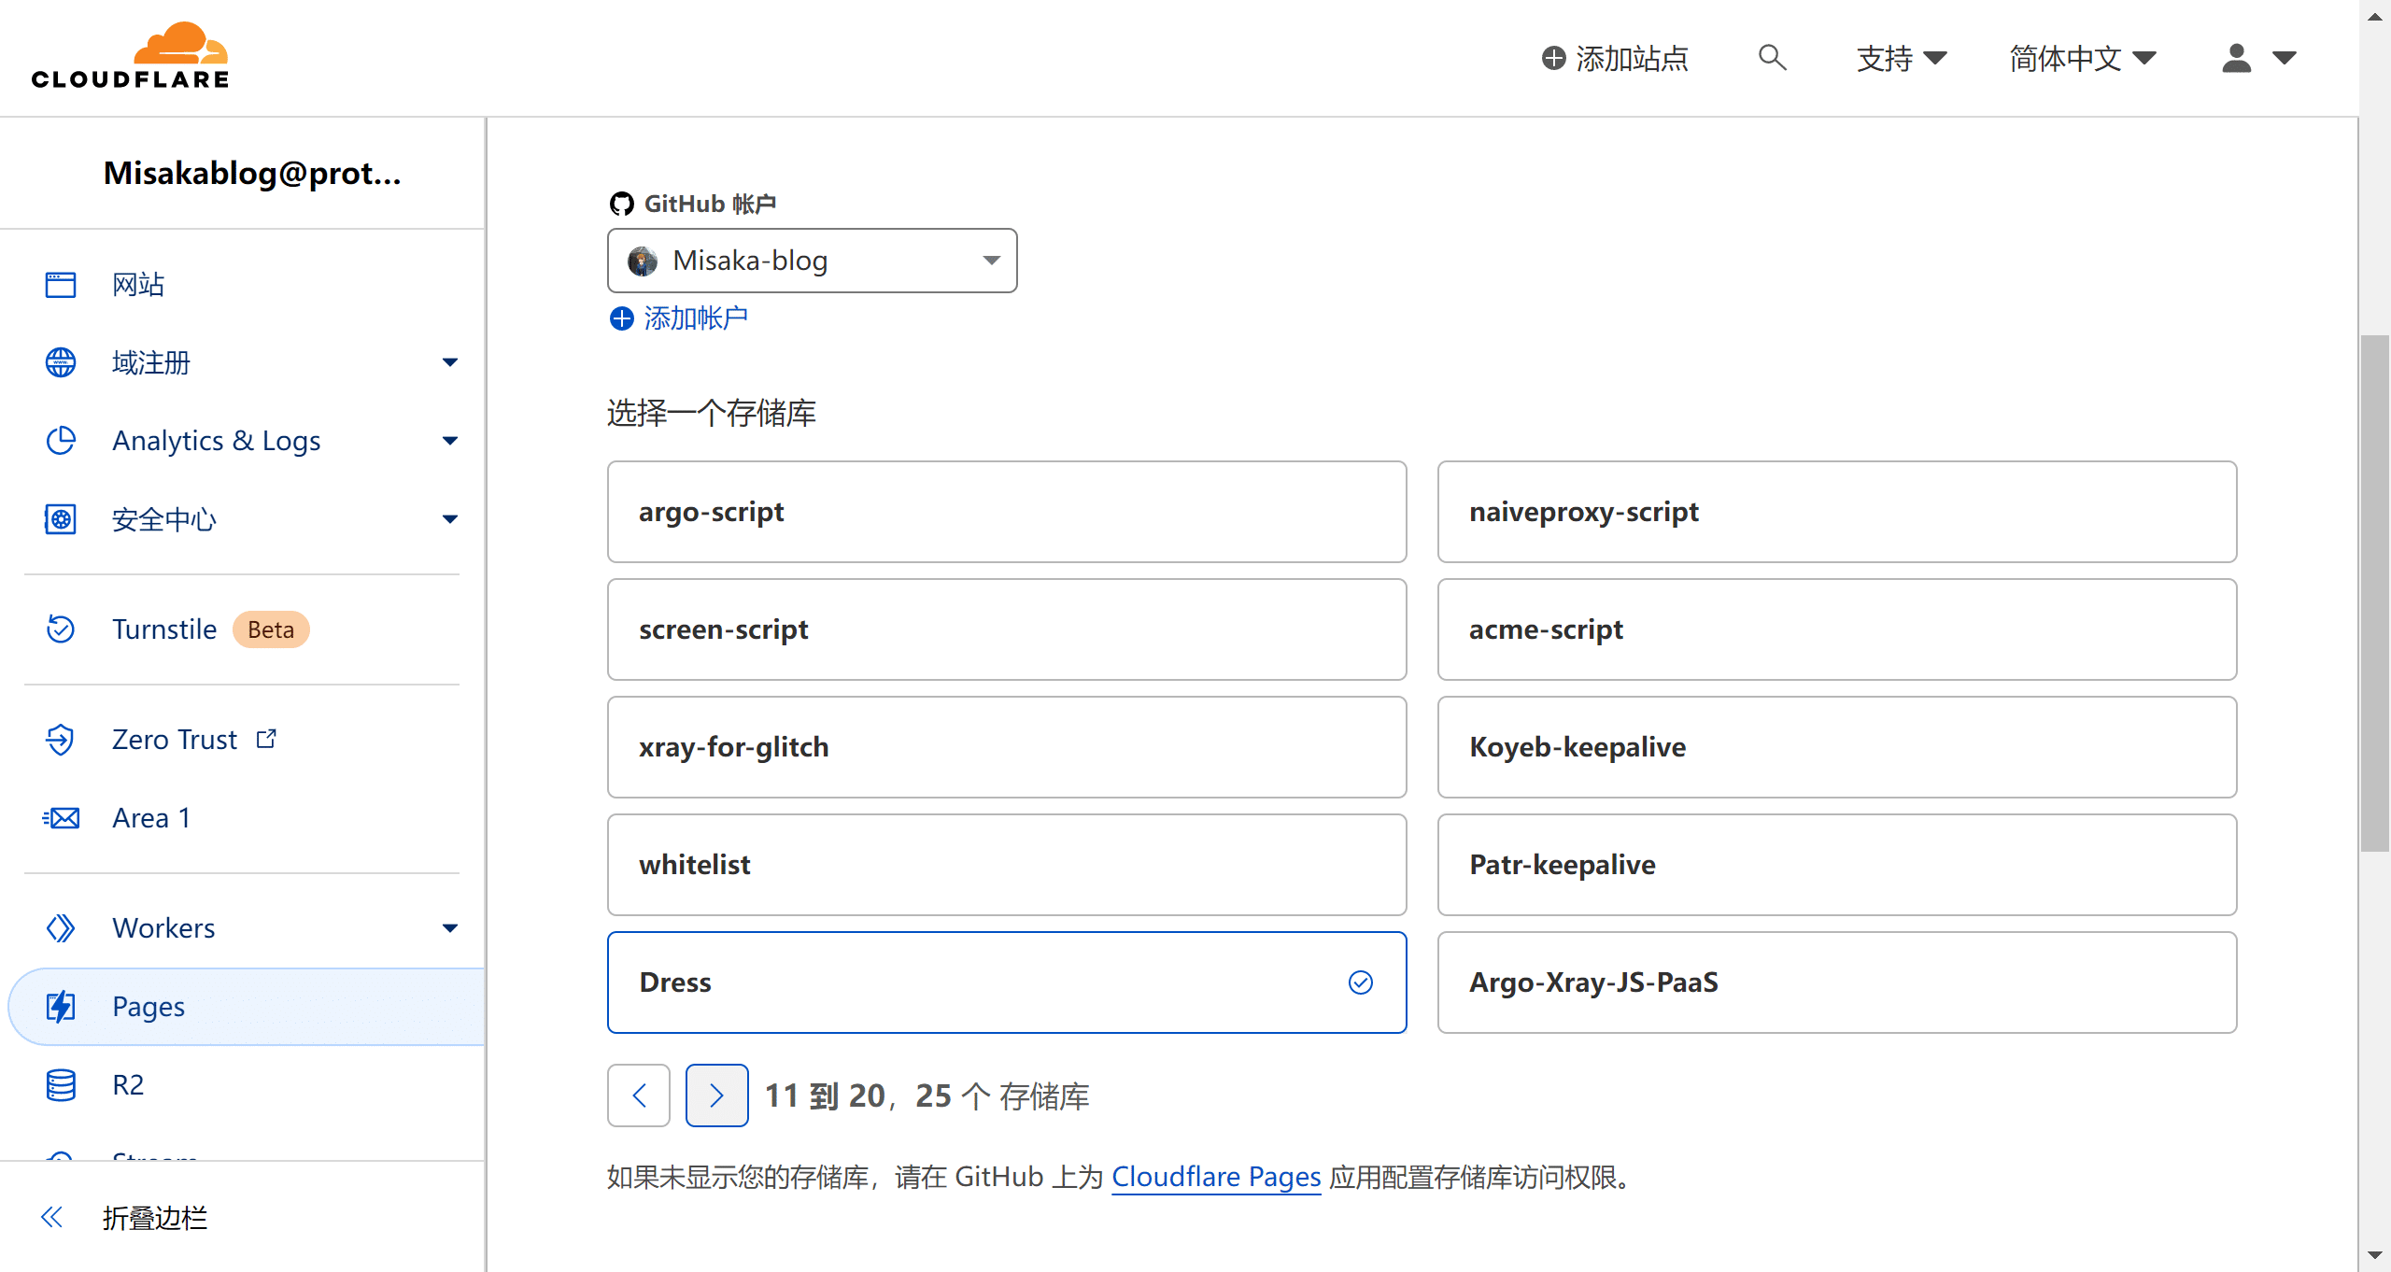Click the page vertical scrollbar thumb
This screenshot has width=2391, height=1272.
[x=2373, y=593]
